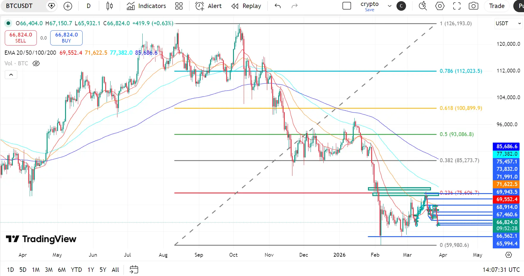
Task: Select the EMA 20/50/100/200 indicator legend
Action: (x=30, y=53)
